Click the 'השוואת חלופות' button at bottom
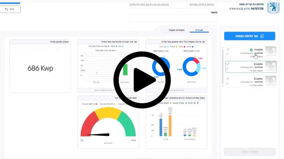The image size is (284, 159). pos(250,152)
